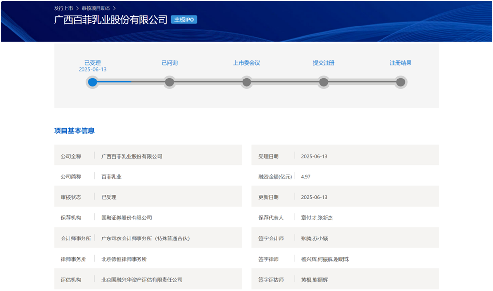Select the 已受理 stage node circle

pyautogui.click(x=92, y=82)
